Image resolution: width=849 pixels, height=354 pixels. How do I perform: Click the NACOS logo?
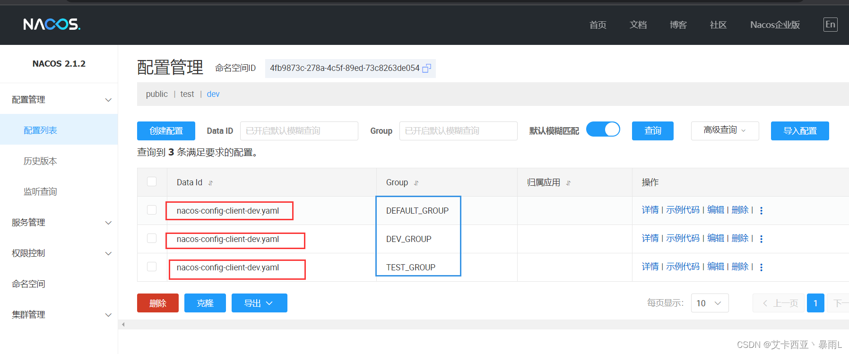click(52, 24)
